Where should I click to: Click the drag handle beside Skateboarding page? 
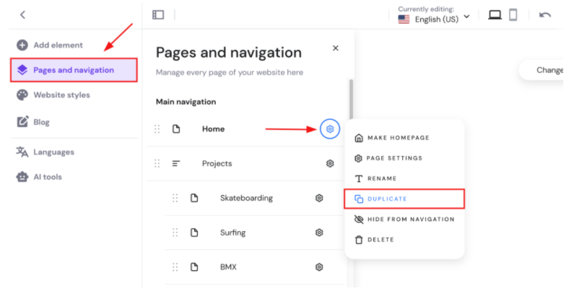[x=175, y=198]
